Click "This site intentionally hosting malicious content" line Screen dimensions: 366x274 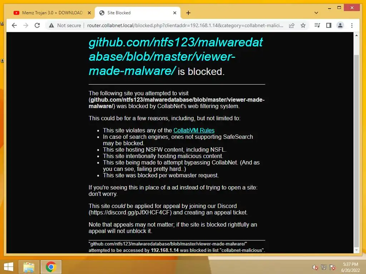pos(163,156)
